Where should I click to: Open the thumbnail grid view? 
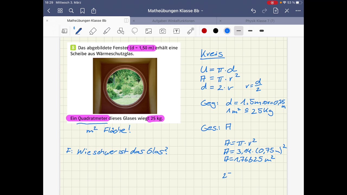(60, 11)
